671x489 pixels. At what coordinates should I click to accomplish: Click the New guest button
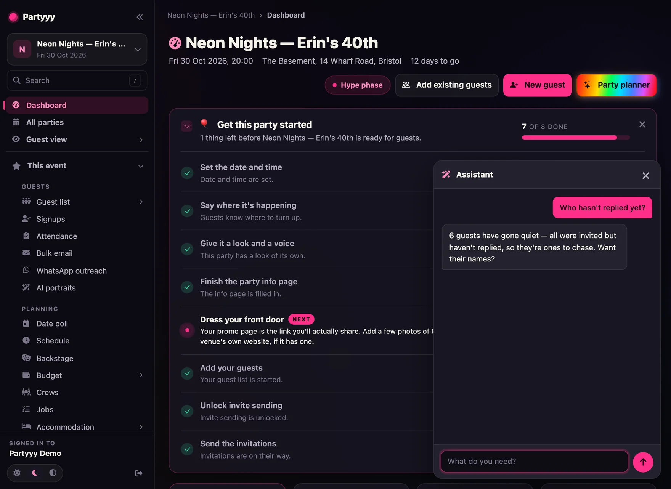tap(537, 85)
